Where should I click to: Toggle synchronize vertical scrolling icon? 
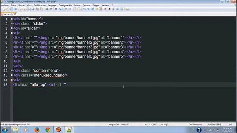pyautogui.click(x=75, y=9)
